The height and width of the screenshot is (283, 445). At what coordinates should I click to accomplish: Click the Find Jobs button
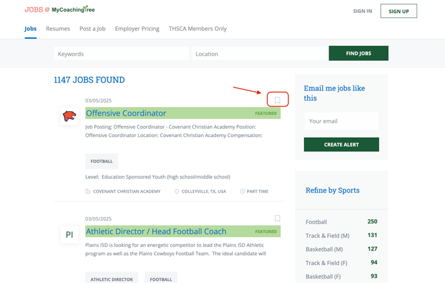(x=358, y=54)
